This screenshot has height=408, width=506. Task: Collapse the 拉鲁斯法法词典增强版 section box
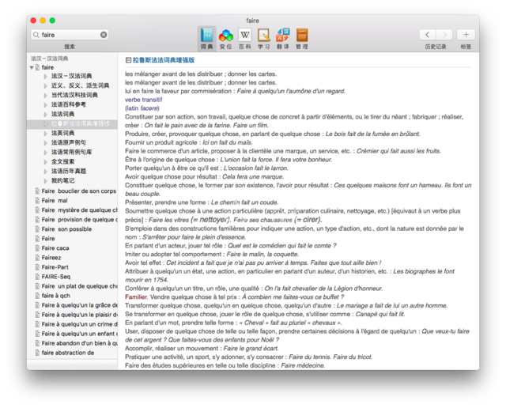(x=128, y=60)
